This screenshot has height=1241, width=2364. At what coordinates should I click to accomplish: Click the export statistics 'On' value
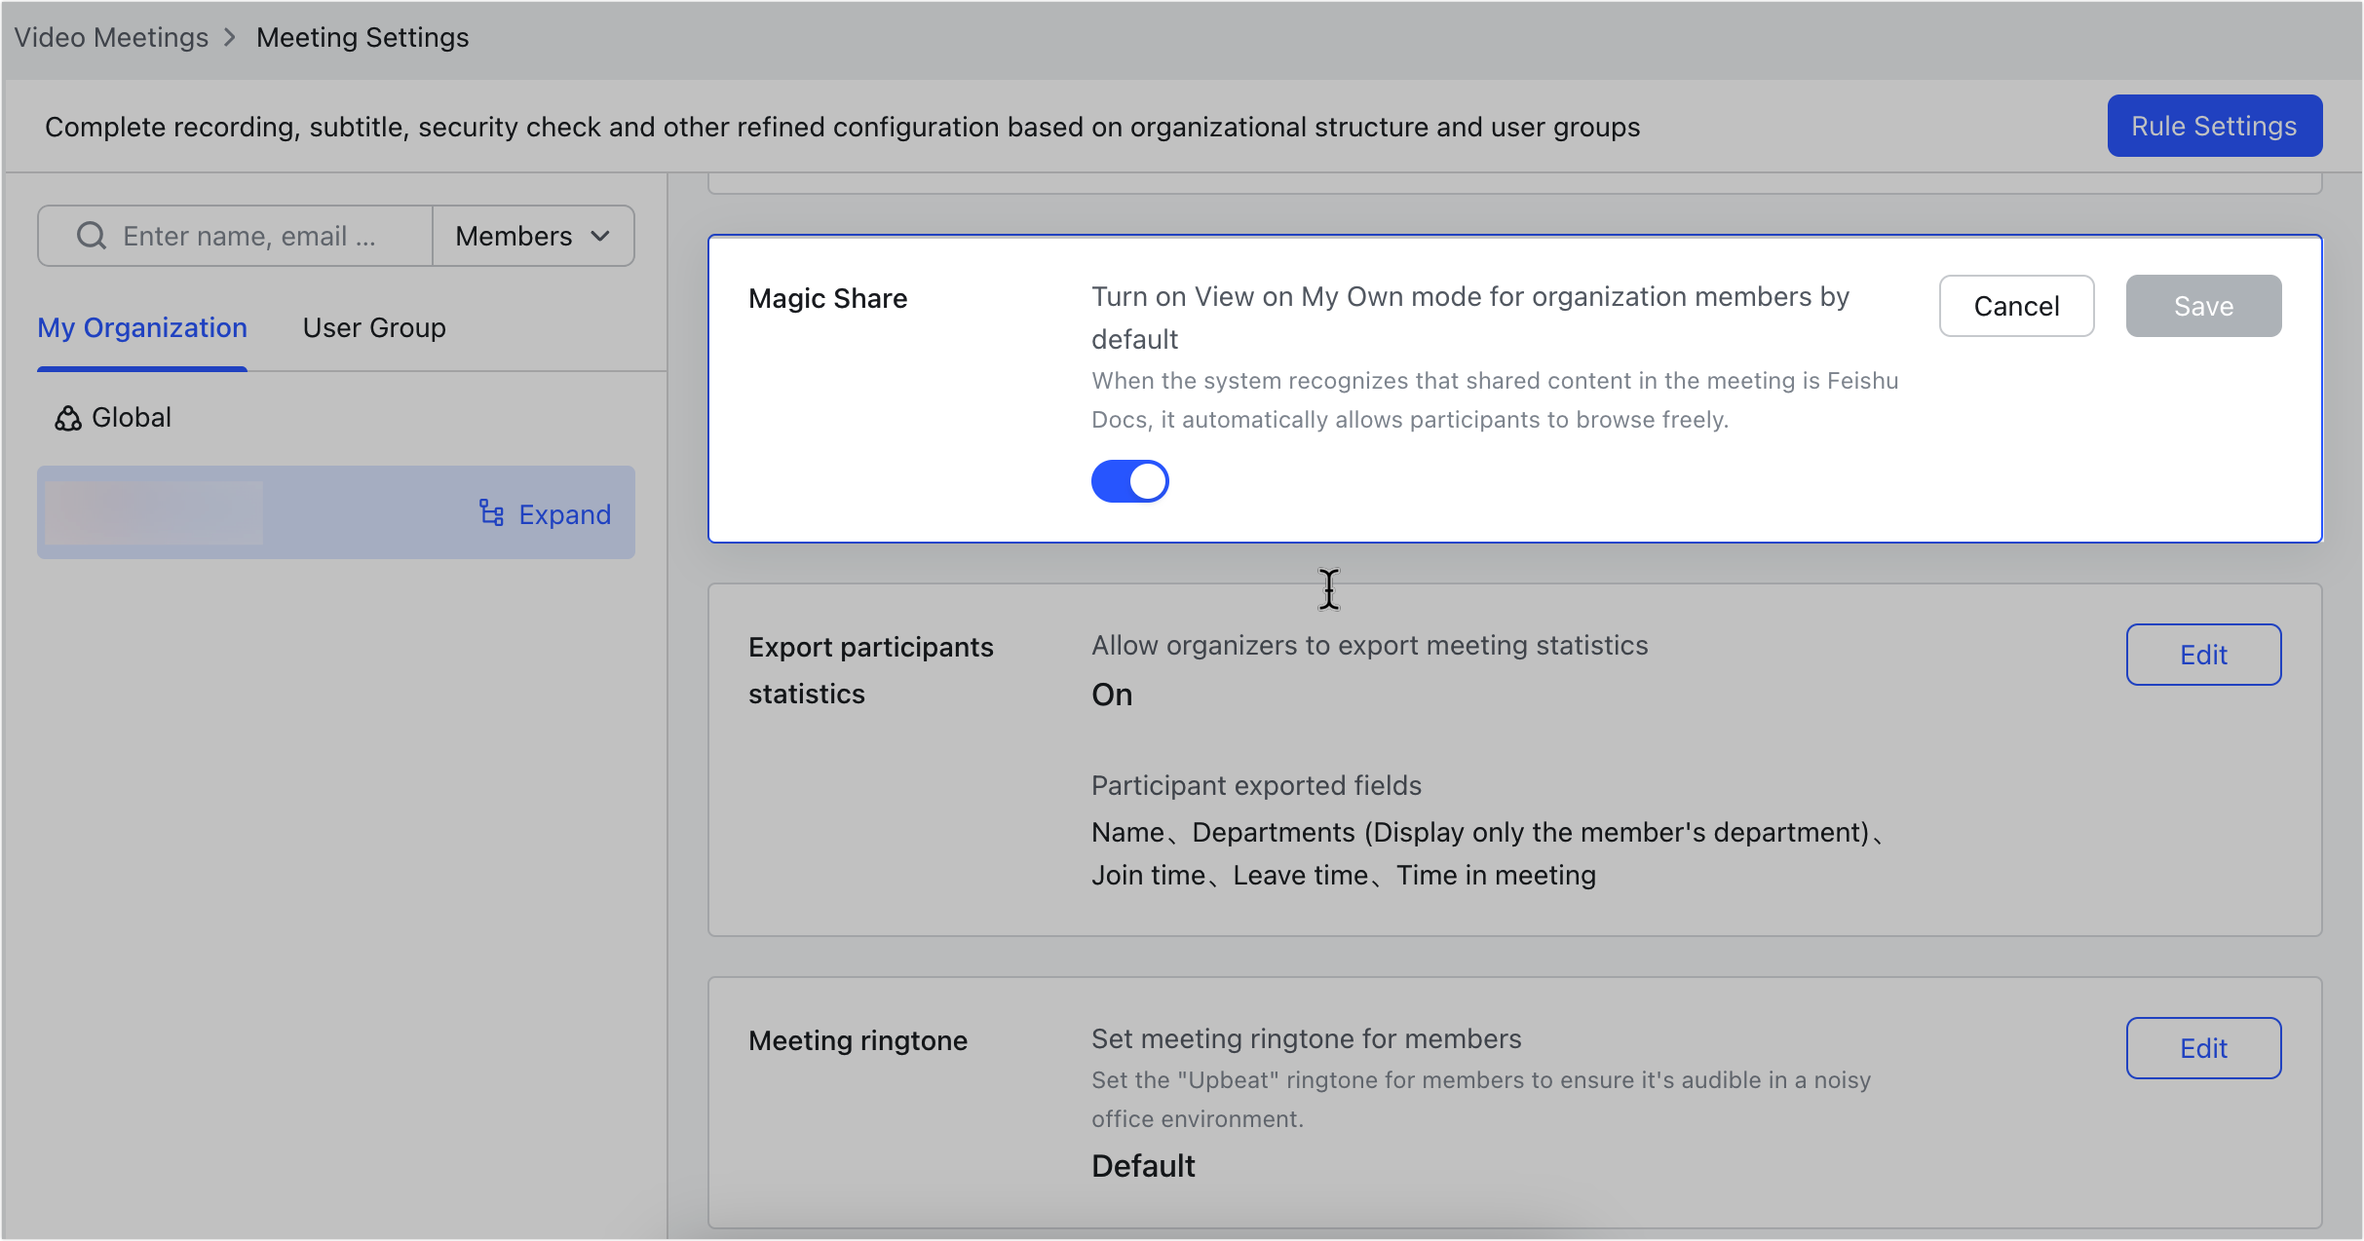coord(1112,695)
